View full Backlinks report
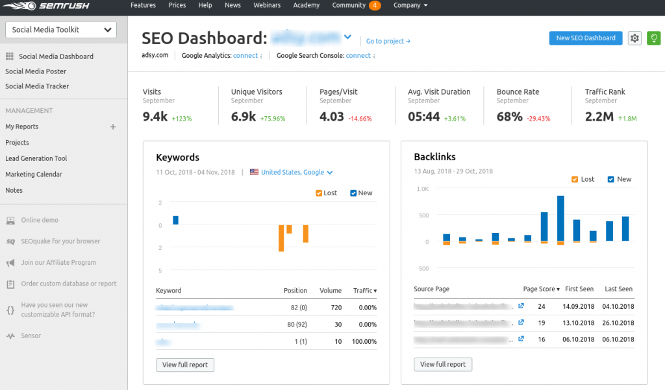The image size is (665, 390). coord(443,364)
